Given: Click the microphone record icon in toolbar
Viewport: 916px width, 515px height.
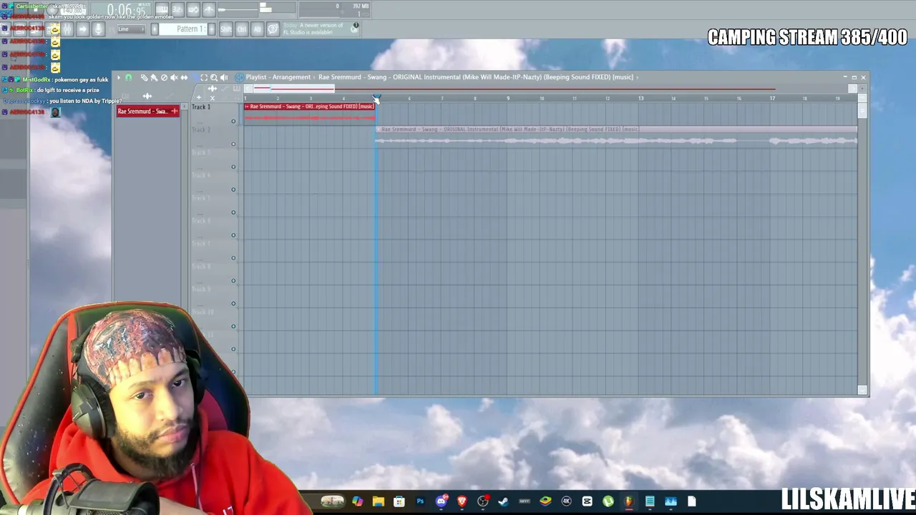Looking at the screenshot, I should pyautogui.click(x=98, y=29).
